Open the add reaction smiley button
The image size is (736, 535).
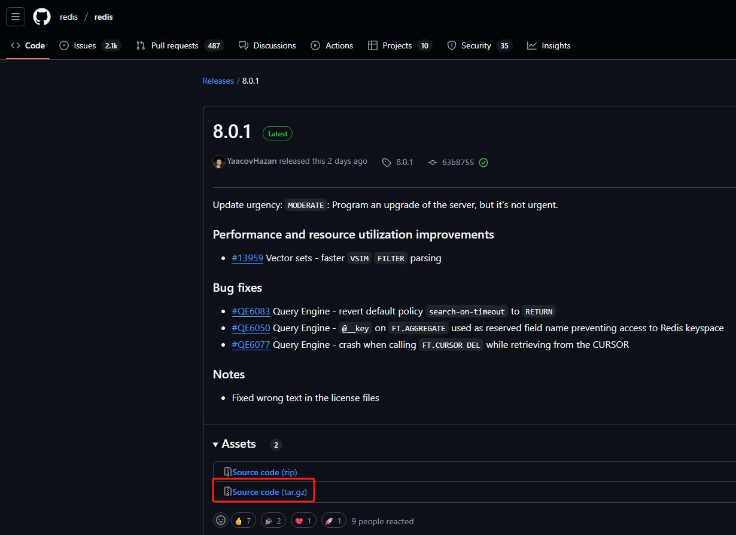tap(221, 521)
